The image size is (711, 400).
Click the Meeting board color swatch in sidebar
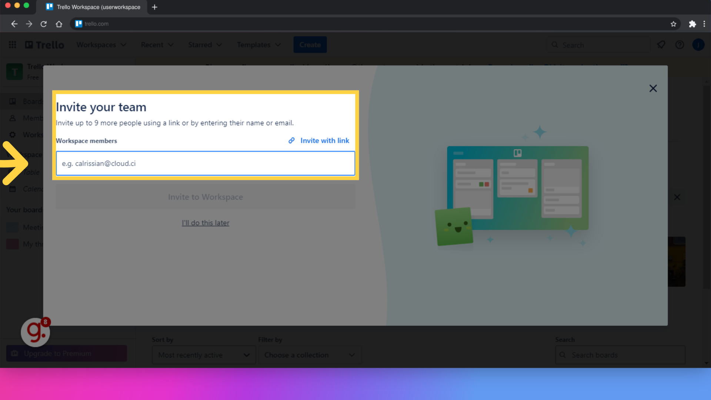pos(12,227)
